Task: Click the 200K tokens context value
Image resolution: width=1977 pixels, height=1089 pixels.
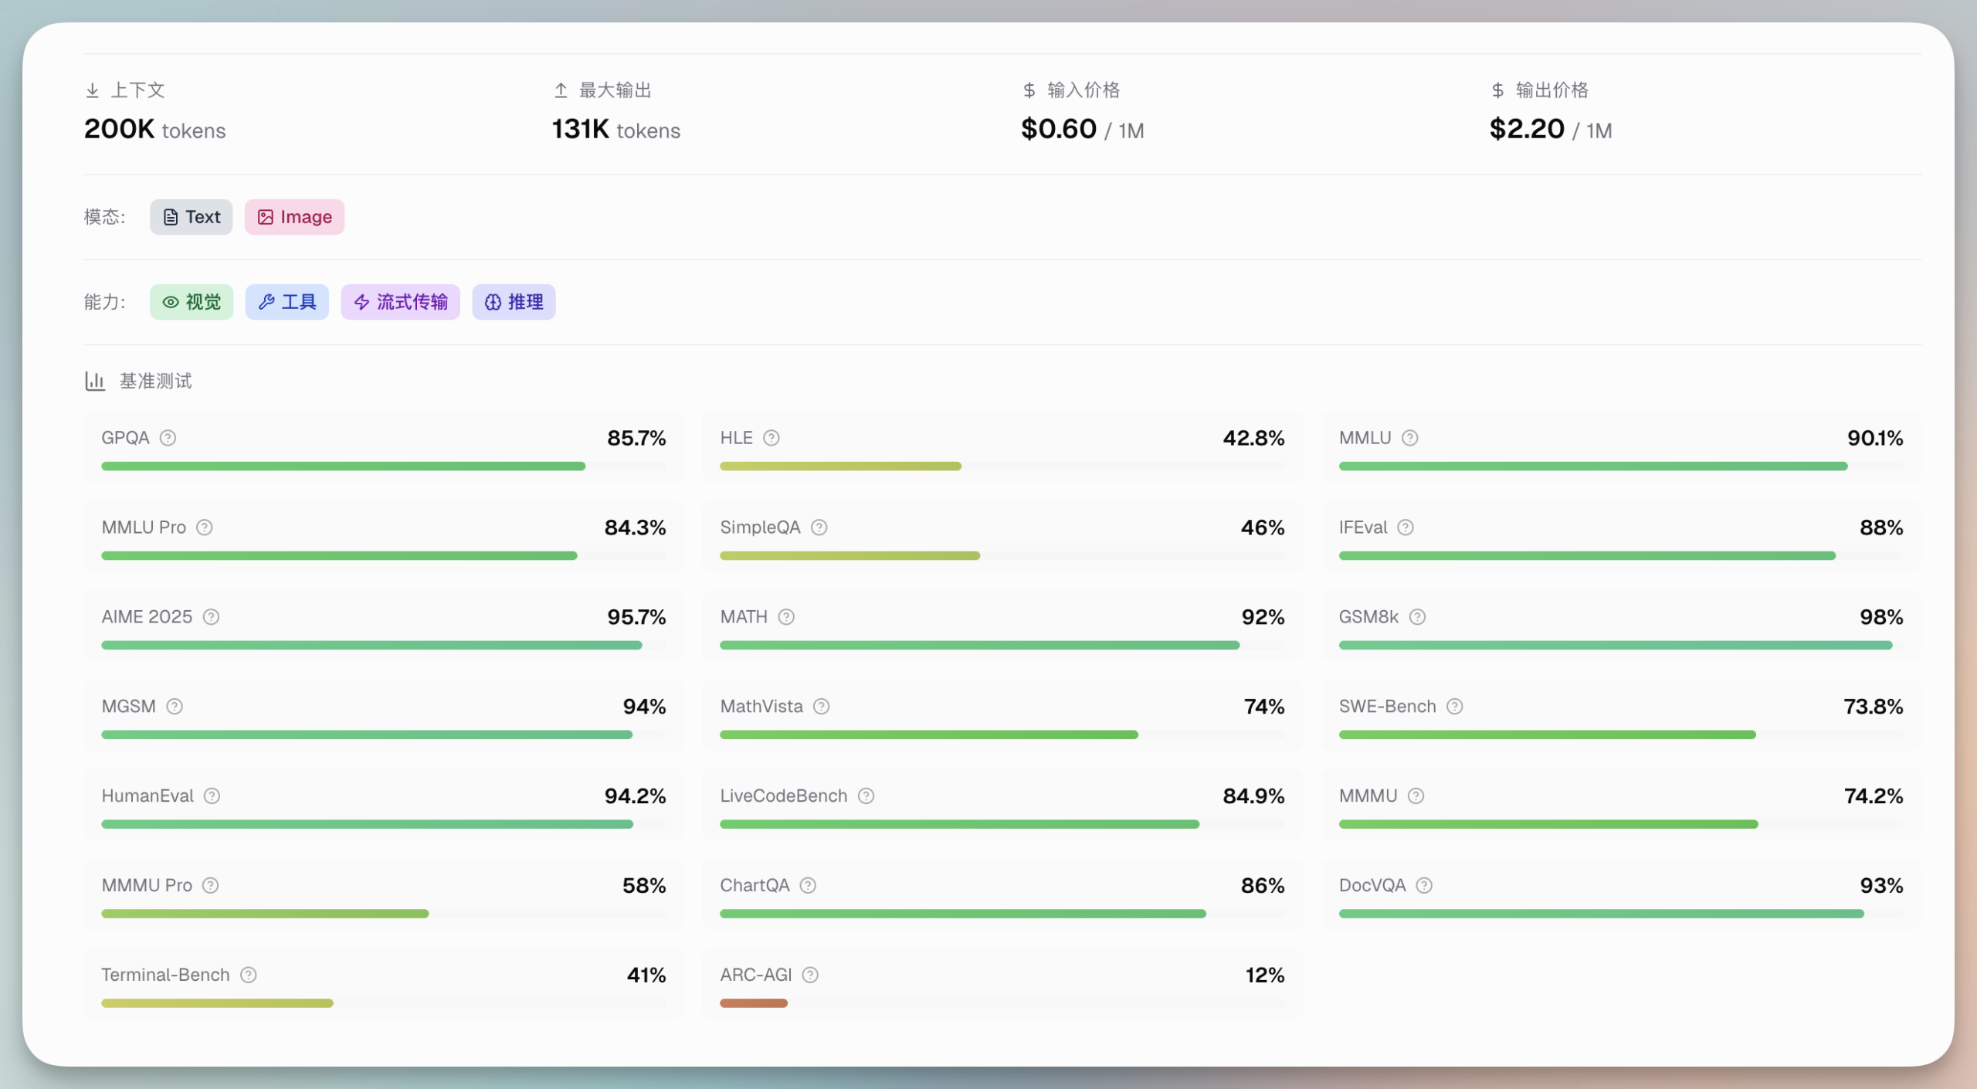Action: click(x=154, y=129)
